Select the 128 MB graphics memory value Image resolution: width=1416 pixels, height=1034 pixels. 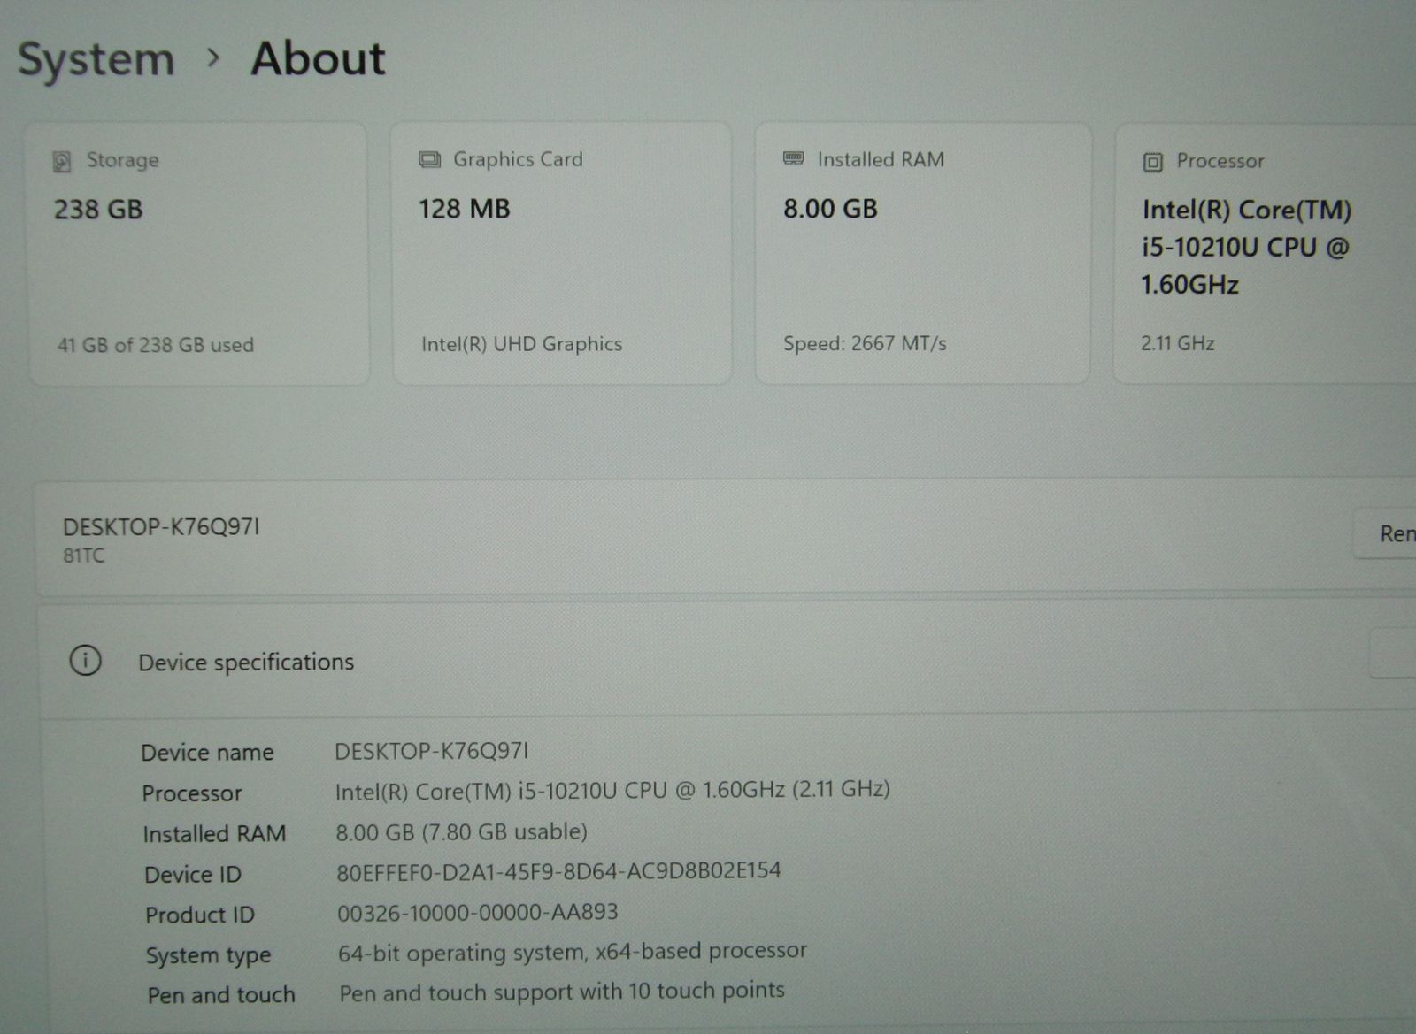(465, 209)
